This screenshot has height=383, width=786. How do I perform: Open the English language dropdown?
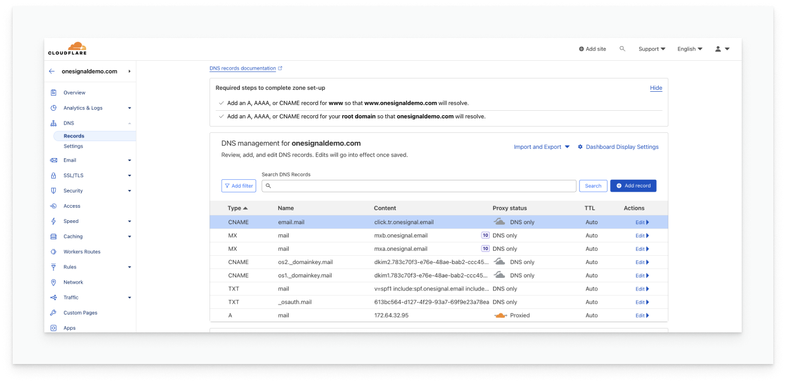(x=690, y=49)
